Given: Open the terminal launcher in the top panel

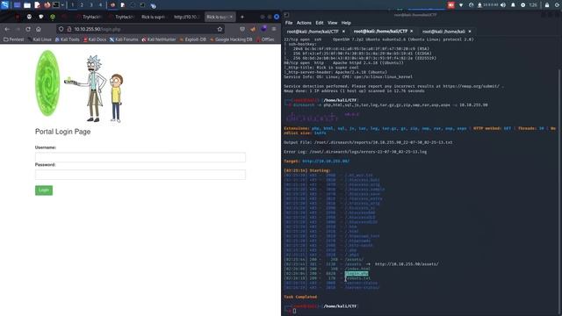Looking at the screenshot, I should coord(56,5).
